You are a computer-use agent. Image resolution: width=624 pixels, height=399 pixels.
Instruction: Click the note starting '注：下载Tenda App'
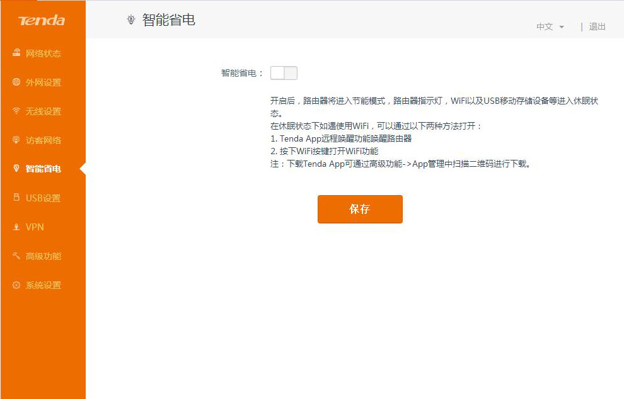[400, 164]
